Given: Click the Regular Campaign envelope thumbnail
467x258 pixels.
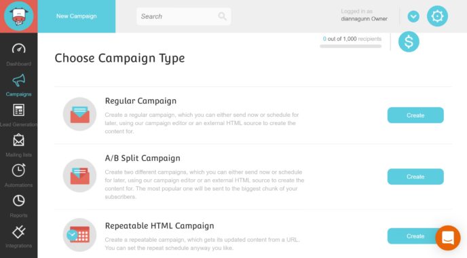Looking at the screenshot, I should [79, 114].
